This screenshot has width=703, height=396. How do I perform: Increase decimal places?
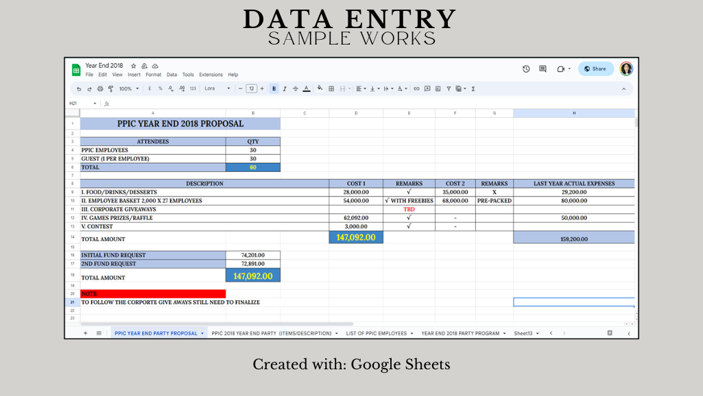(182, 88)
